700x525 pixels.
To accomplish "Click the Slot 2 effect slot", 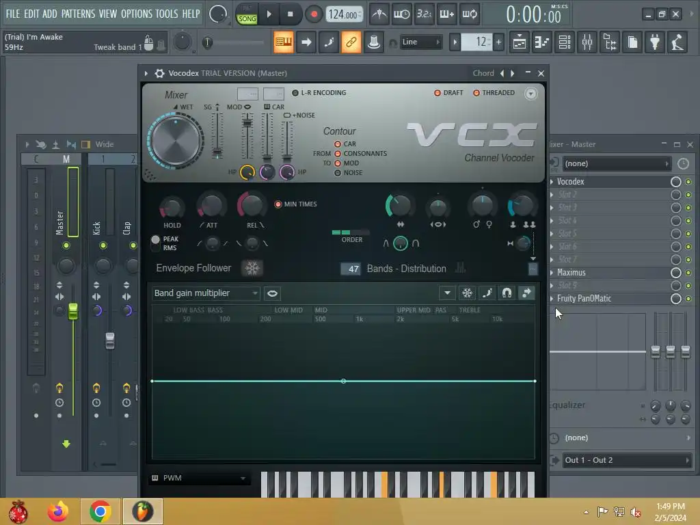I will pos(608,195).
